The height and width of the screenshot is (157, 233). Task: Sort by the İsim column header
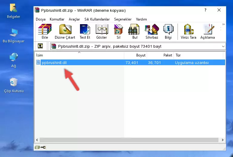[x=79, y=55]
